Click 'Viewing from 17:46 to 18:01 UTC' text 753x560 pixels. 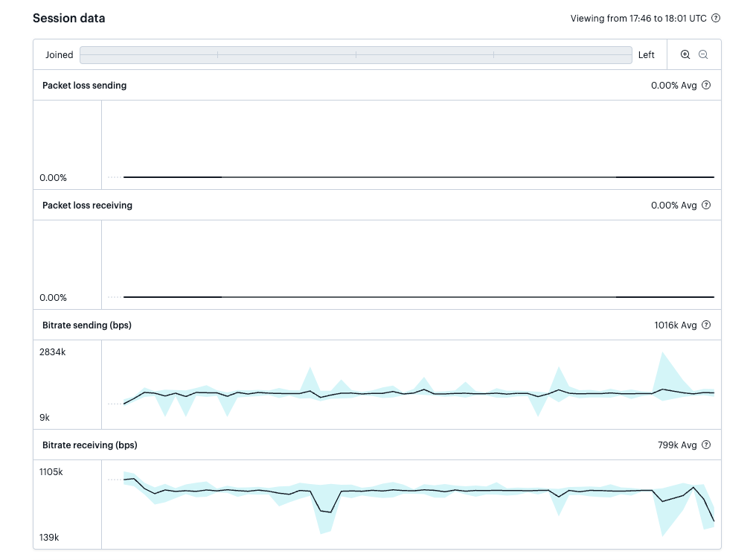pos(638,19)
